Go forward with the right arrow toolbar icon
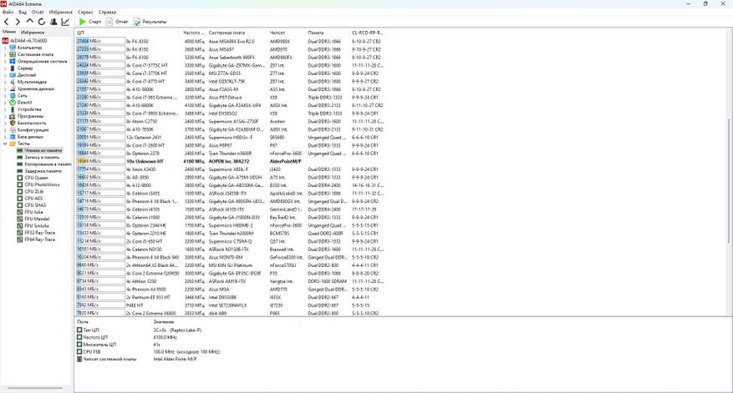Viewport: 733px width, 393px height. pyautogui.click(x=18, y=22)
